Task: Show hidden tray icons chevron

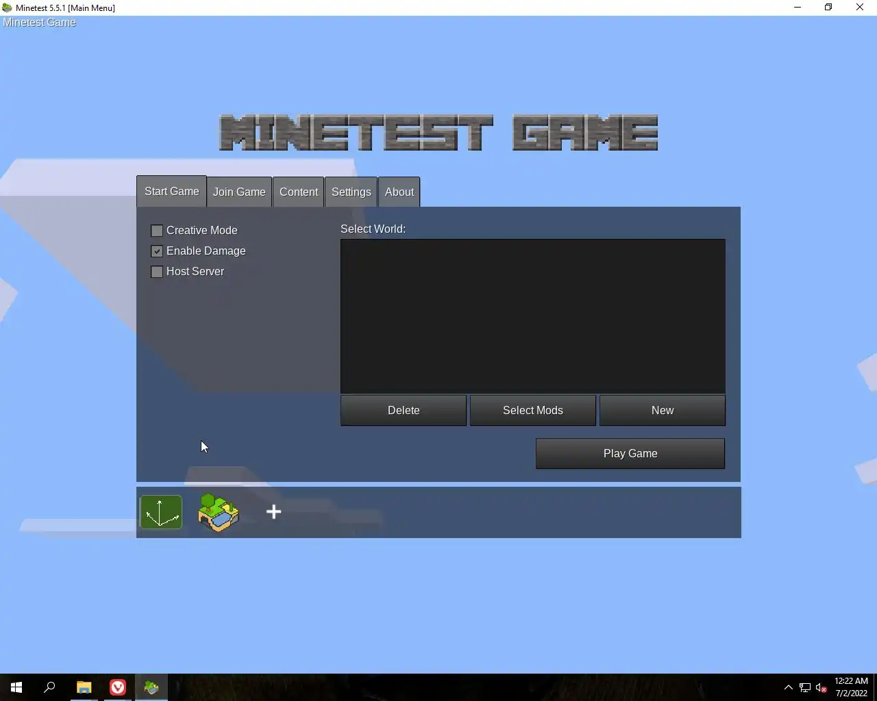Action: (788, 687)
